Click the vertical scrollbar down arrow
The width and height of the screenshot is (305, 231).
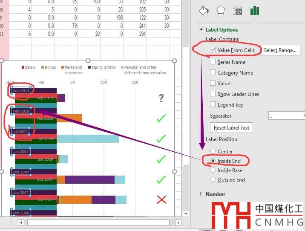pos(186,214)
